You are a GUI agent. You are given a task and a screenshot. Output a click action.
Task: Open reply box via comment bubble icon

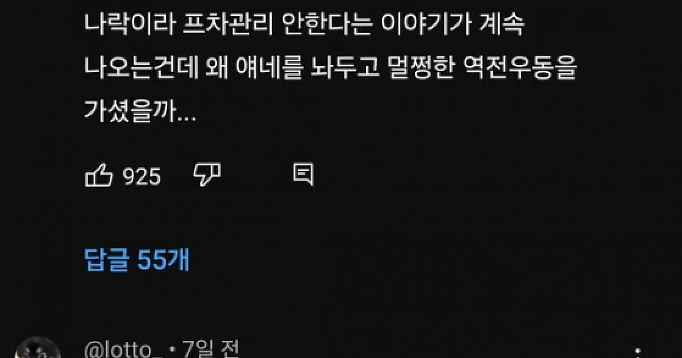(x=303, y=175)
